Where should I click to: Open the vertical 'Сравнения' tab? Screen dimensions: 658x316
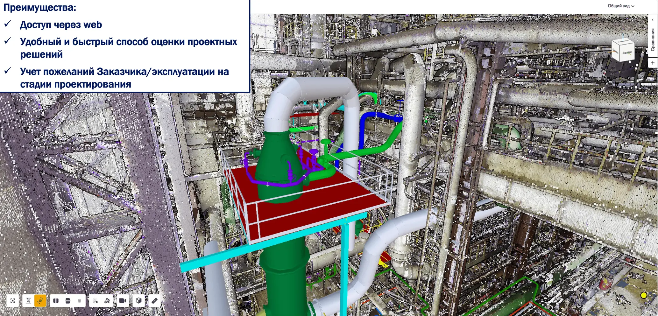coord(653,40)
